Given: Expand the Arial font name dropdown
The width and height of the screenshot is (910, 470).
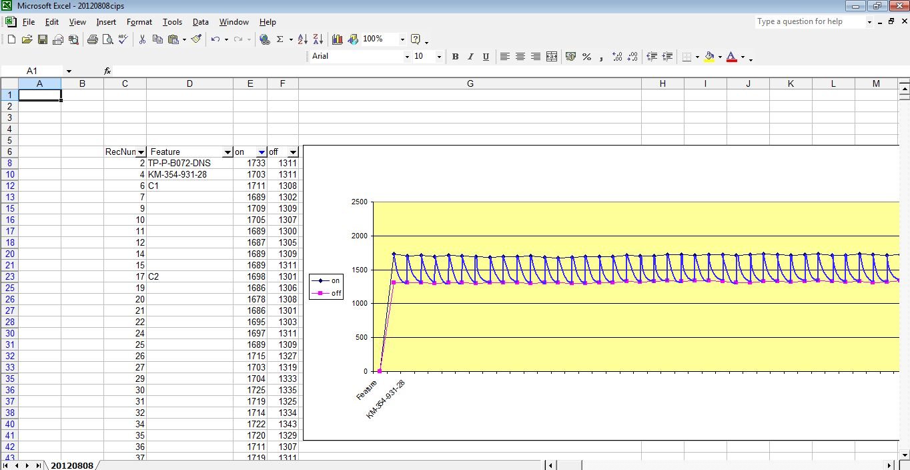Looking at the screenshot, I should tap(407, 57).
